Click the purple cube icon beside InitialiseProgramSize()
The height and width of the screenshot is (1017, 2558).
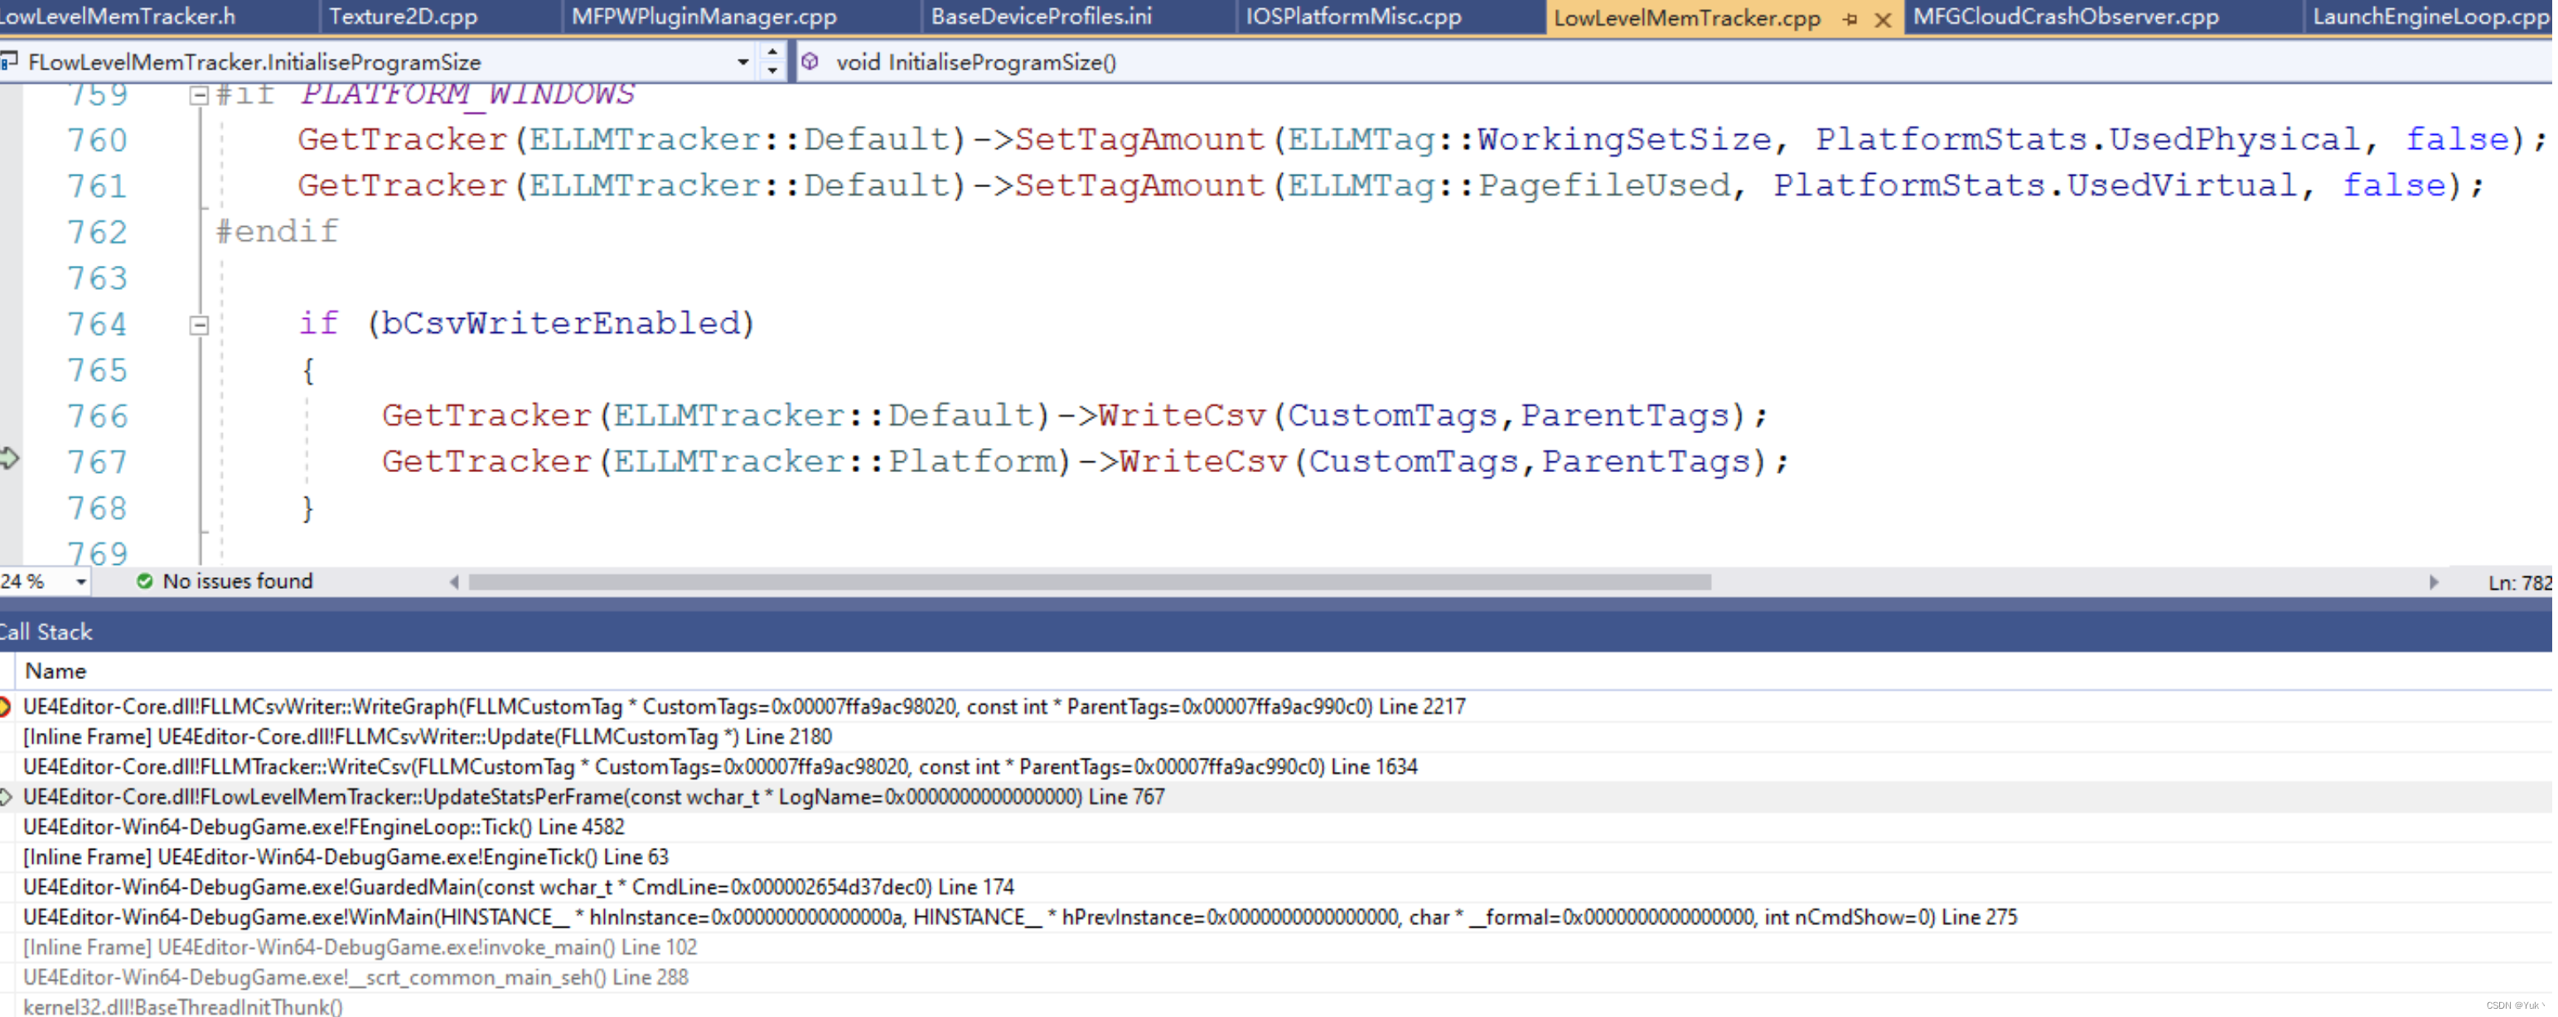810,61
